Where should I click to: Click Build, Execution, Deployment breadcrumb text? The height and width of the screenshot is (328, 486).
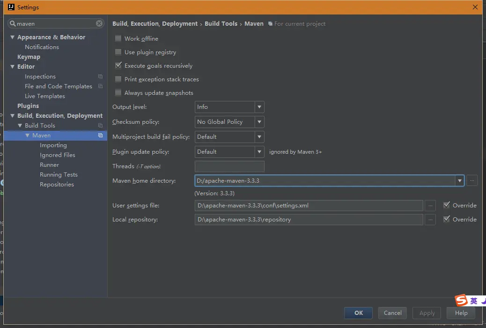click(x=155, y=23)
